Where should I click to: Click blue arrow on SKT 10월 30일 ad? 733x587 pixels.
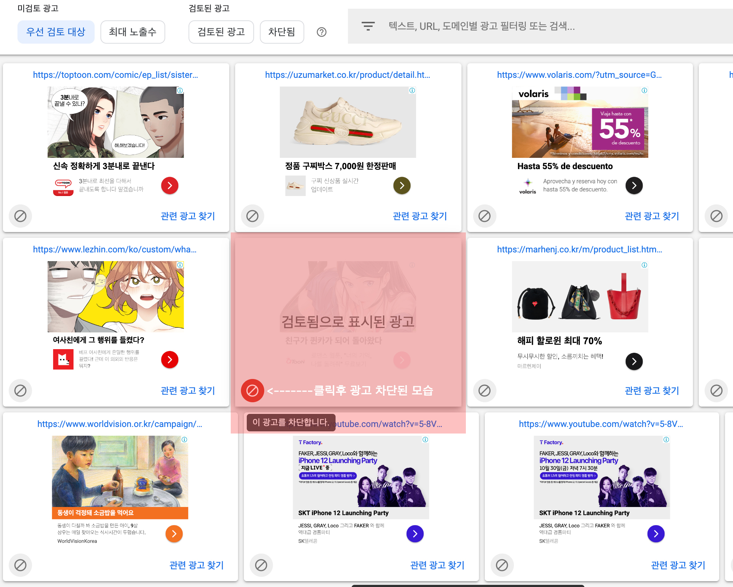pos(656,534)
